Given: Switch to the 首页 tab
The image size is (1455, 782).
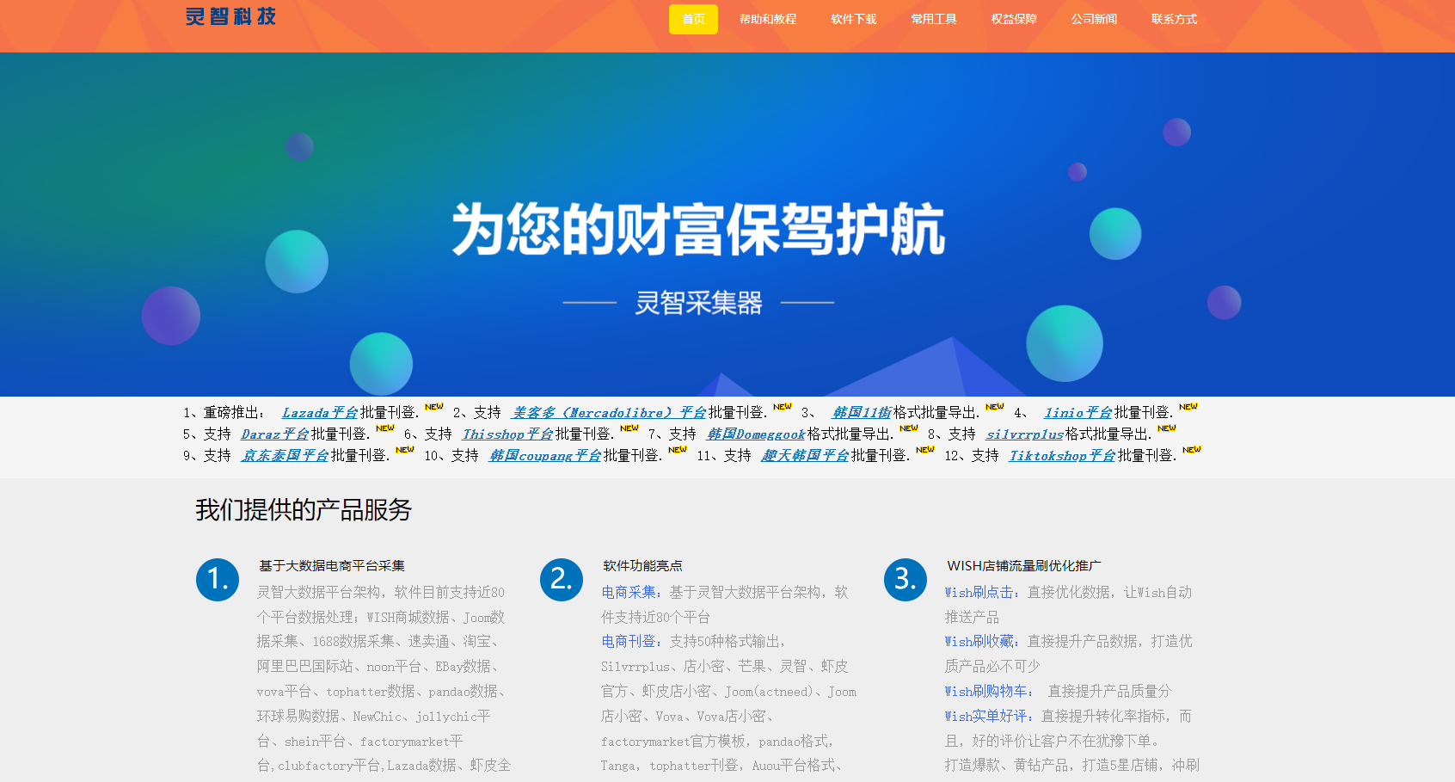Looking at the screenshot, I should tap(693, 18).
